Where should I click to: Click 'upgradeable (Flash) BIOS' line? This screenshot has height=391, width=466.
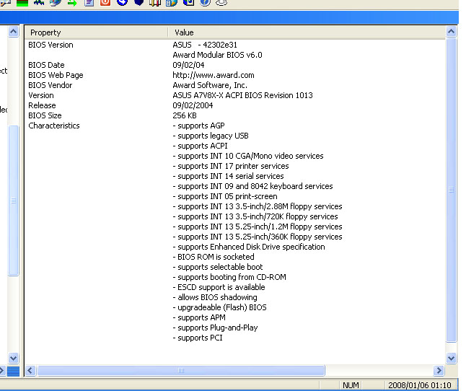[x=219, y=307]
